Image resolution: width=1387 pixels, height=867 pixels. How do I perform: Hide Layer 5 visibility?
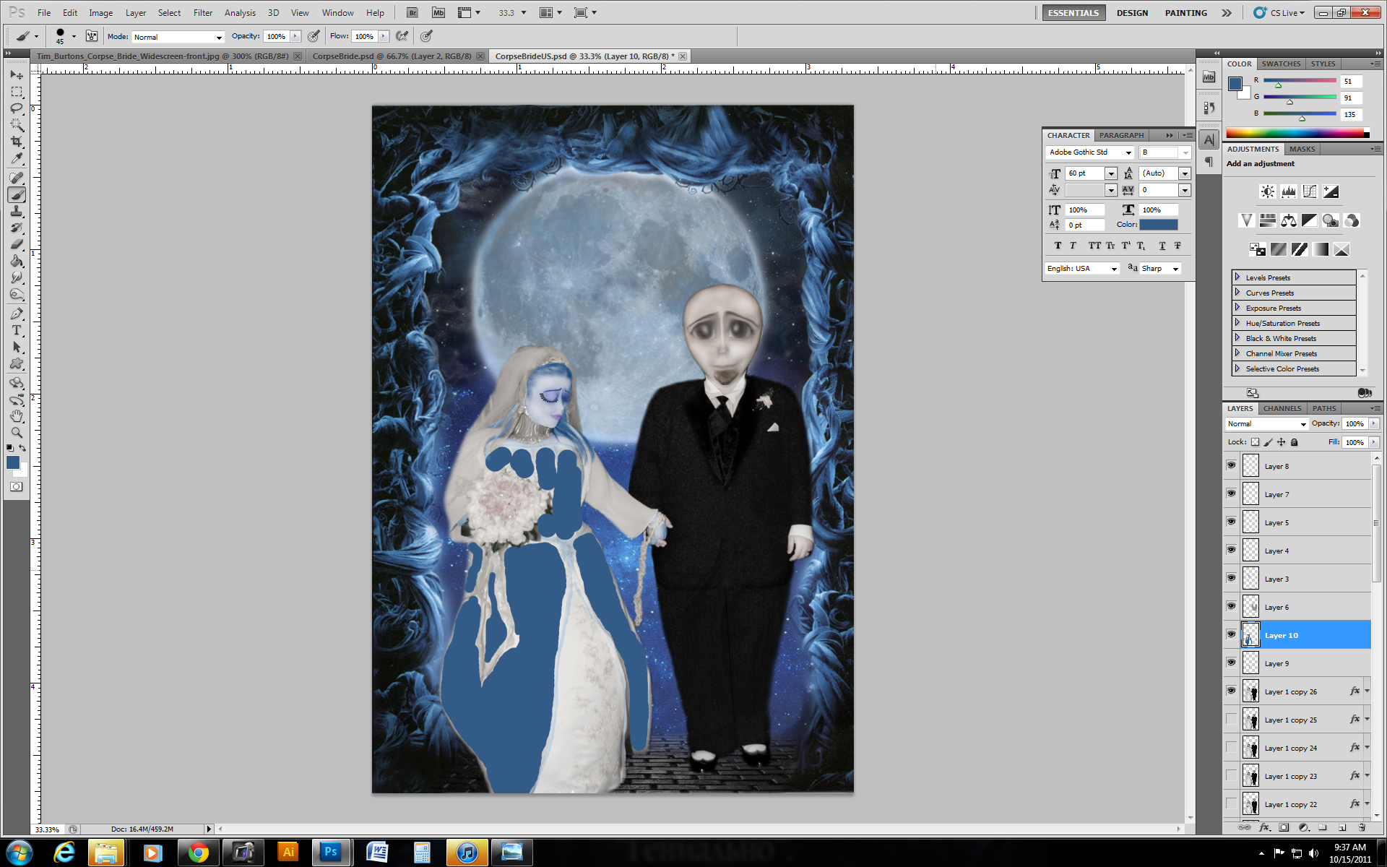coord(1231,522)
